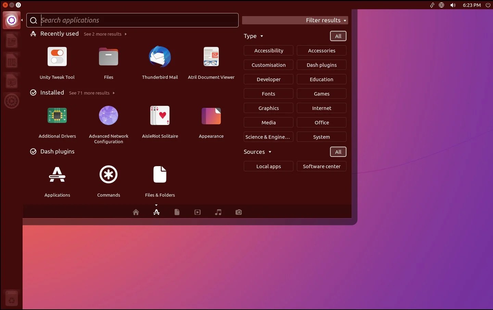The height and width of the screenshot is (310, 493).
Task: Open the Music lens
Action: pos(218,212)
